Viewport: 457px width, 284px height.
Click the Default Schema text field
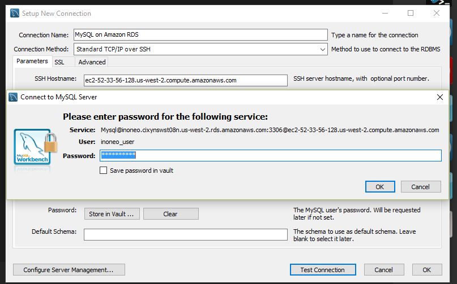[x=186, y=234]
